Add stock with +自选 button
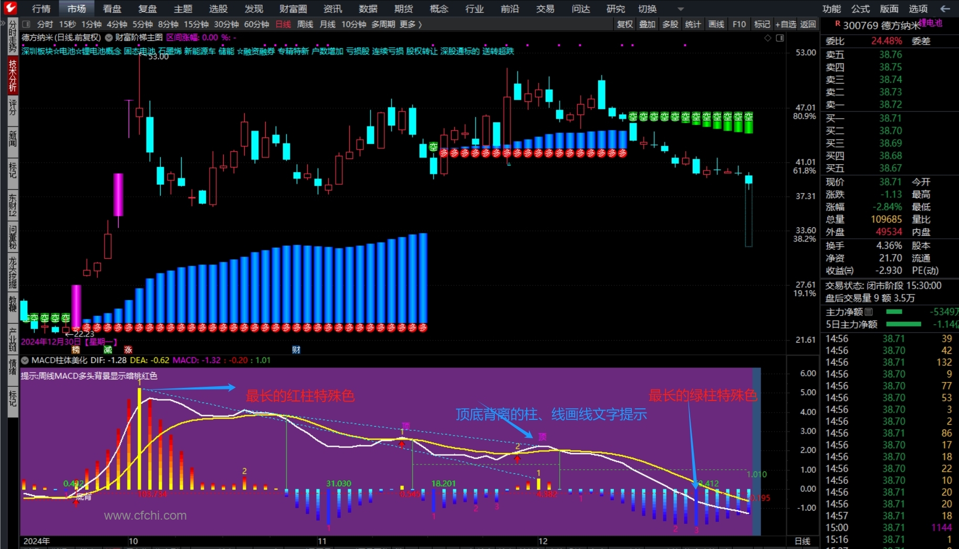 (x=786, y=24)
